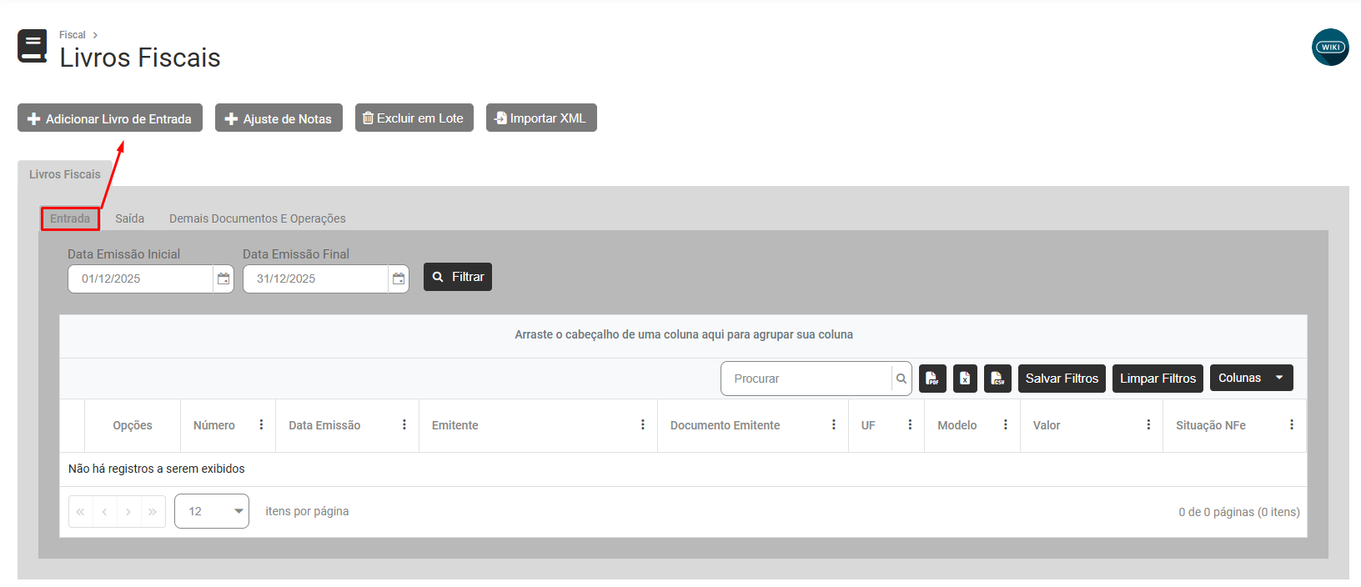Switch to the Saída tab
The image size is (1361, 587).
129,218
